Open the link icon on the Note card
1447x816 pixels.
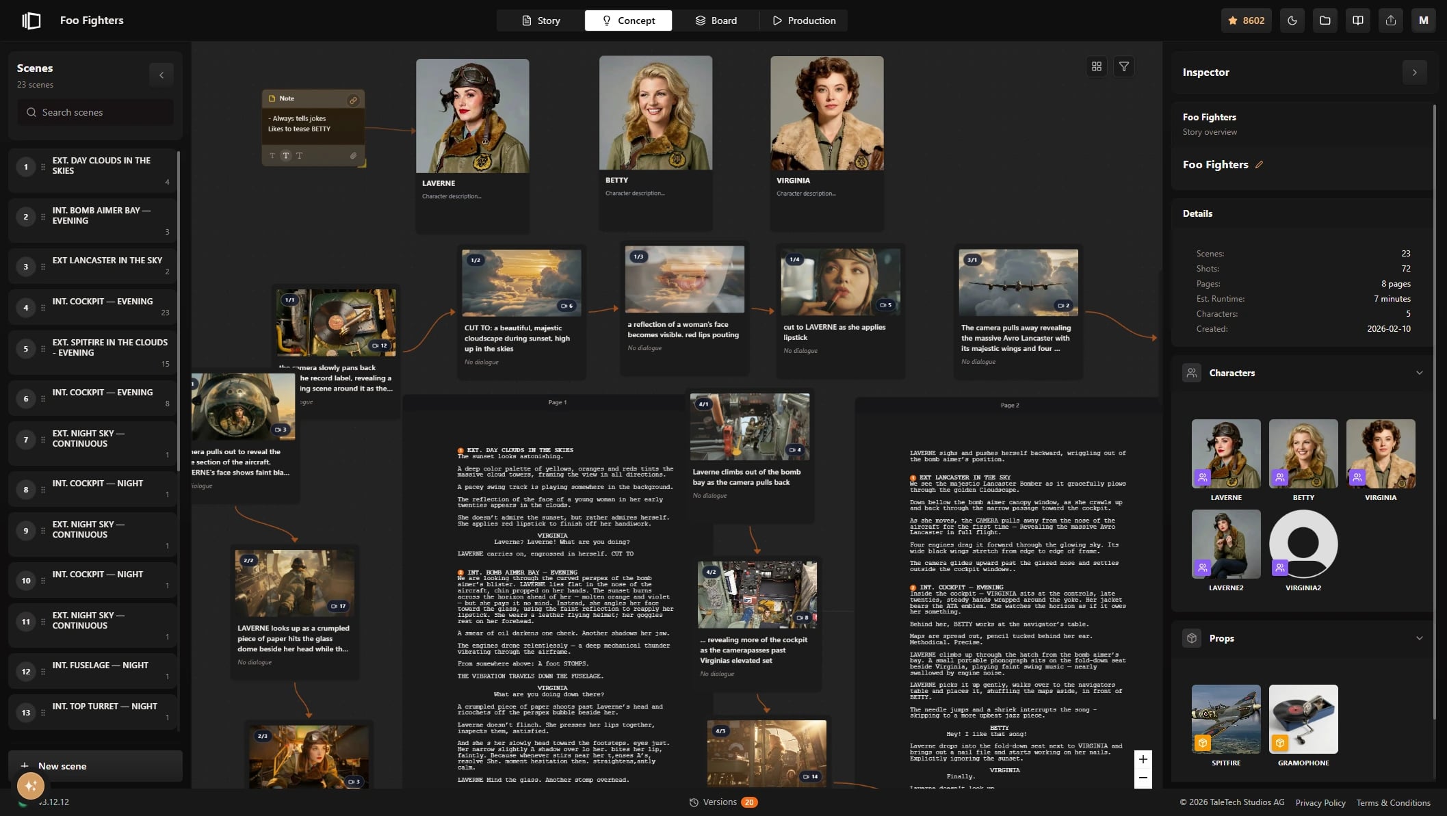(x=354, y=99)
